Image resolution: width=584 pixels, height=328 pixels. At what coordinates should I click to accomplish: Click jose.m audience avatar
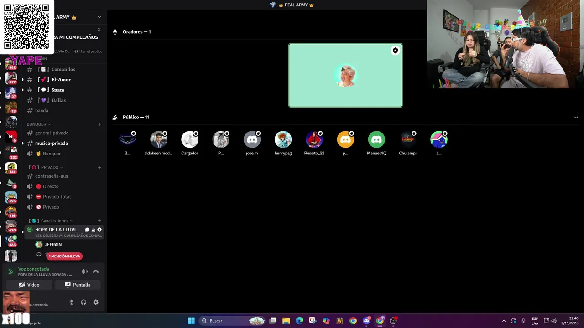pyautogui.click(x=252, y=139)
